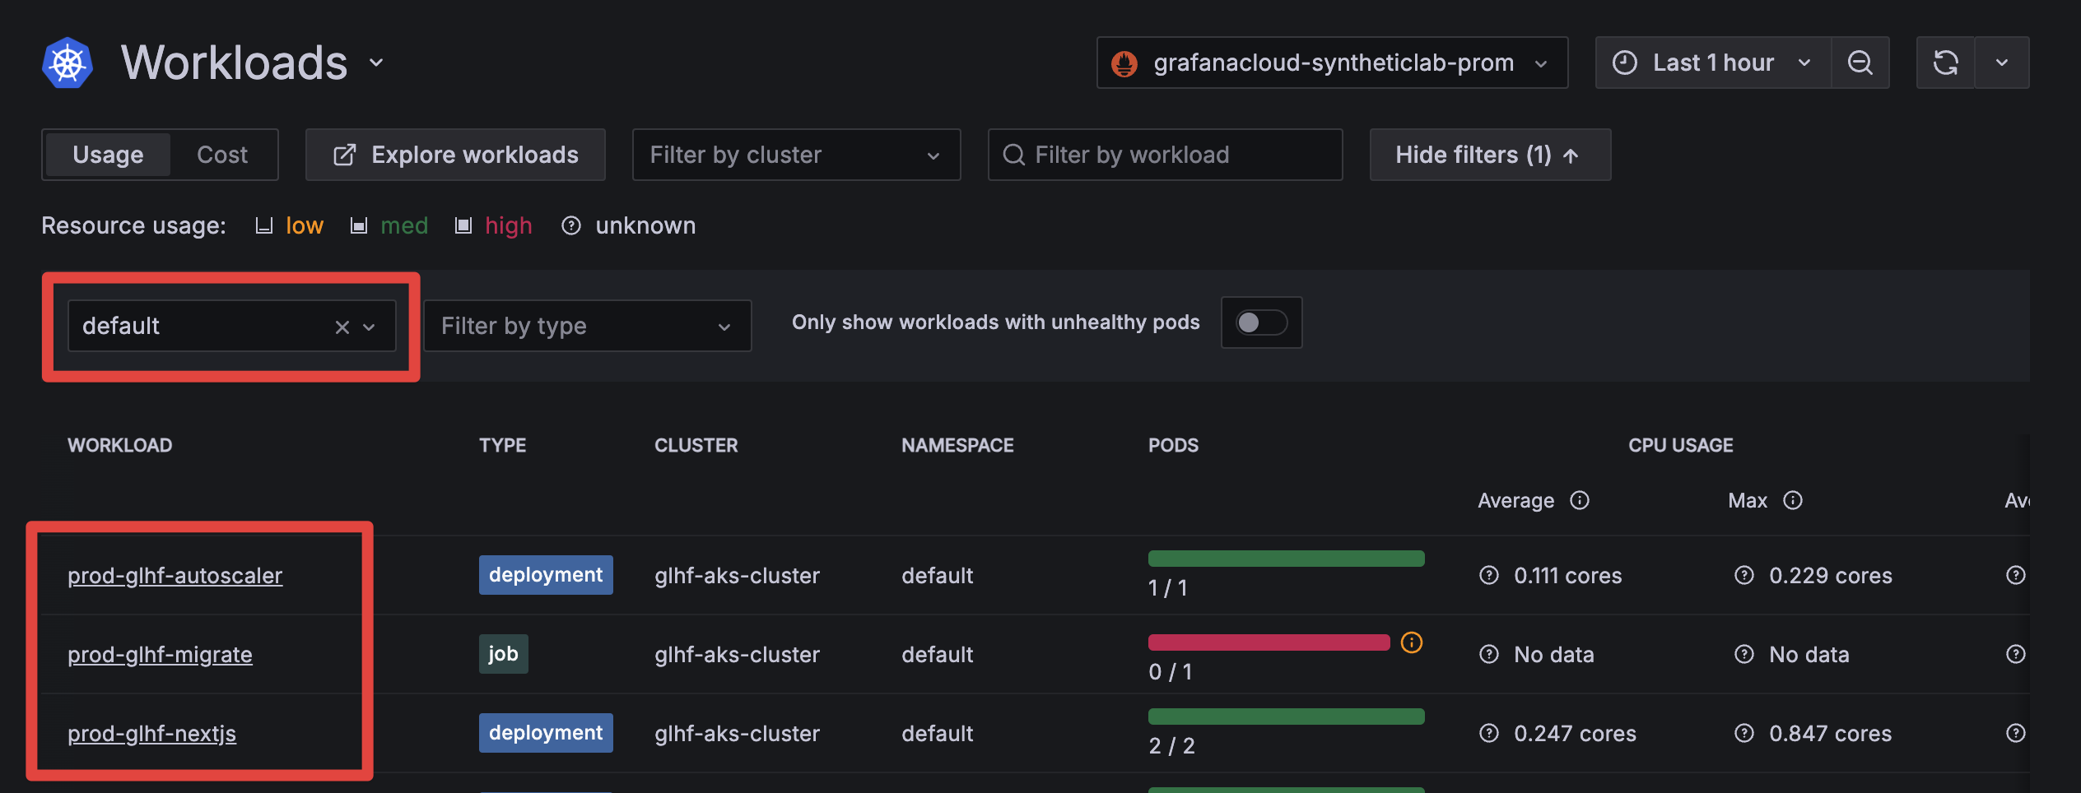Sort by the TYPE column header

(x=503, y=445)
